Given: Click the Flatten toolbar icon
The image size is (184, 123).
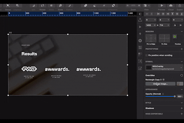Looking at the screenshot, I should pyautogui.click(x=70, y=6).
